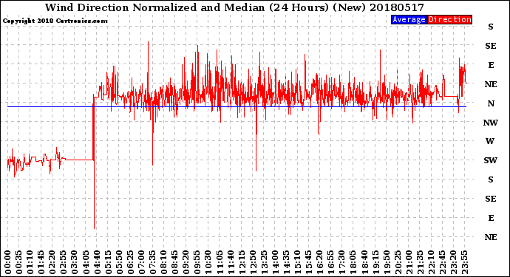Screen dimensions: 510x277
Task: Click the 22:10 time label
Action: (431, 262)
